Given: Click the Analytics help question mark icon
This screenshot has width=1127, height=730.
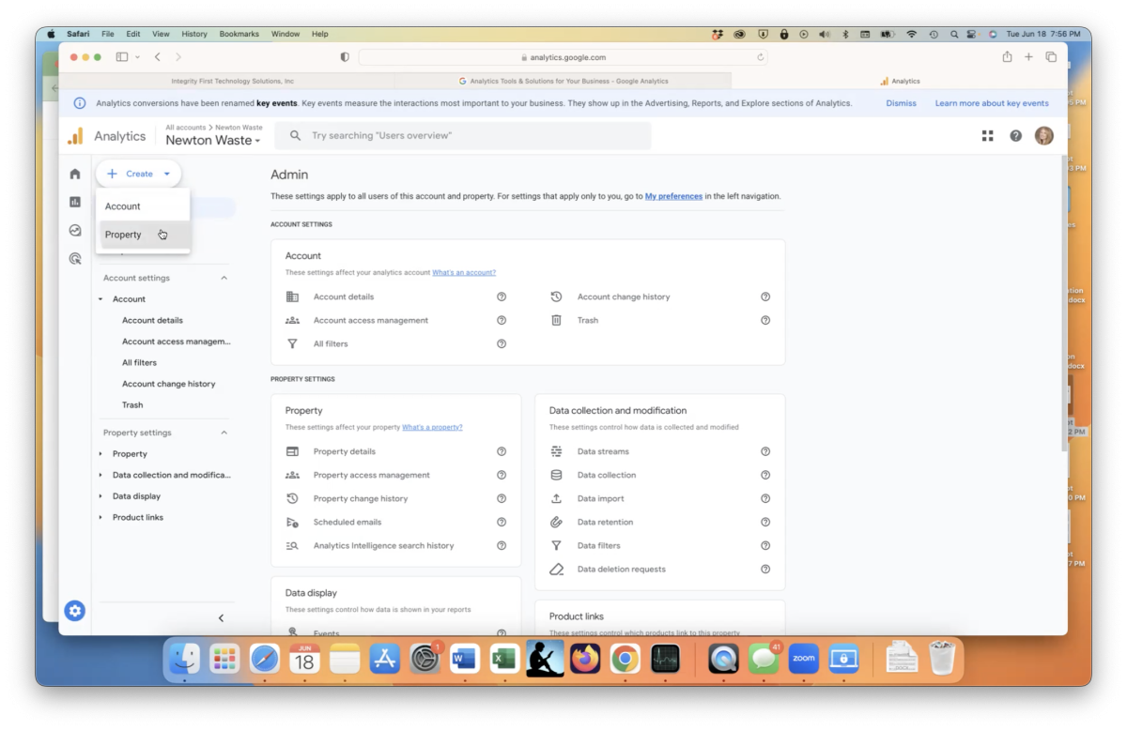Looking at the screenshot, I should point(1015,135).
